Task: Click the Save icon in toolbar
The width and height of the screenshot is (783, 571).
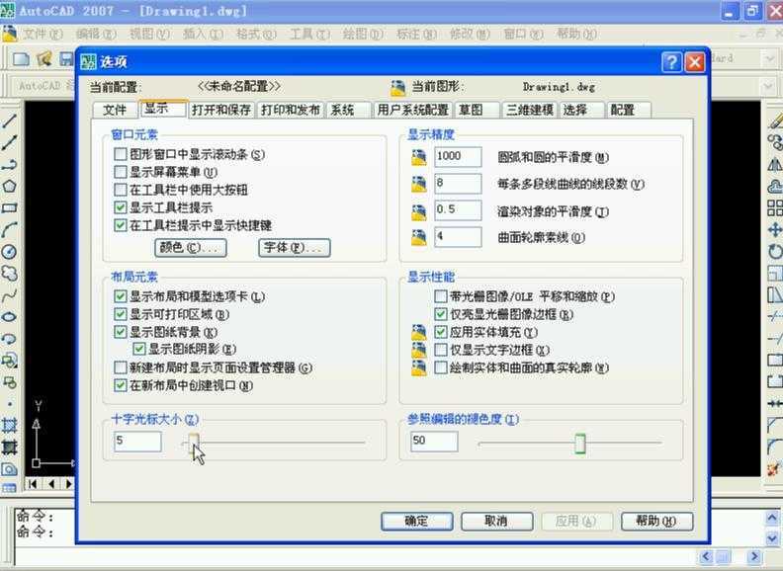Action: pyautogui.click(x=66, y=59)
